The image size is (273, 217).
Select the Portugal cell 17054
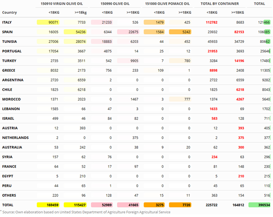pos(48,51)
